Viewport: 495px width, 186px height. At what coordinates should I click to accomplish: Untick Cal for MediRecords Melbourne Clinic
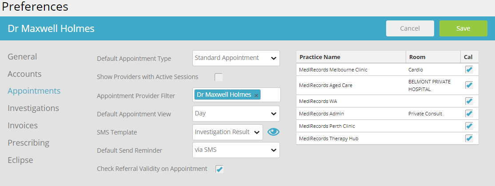(469, 70)
